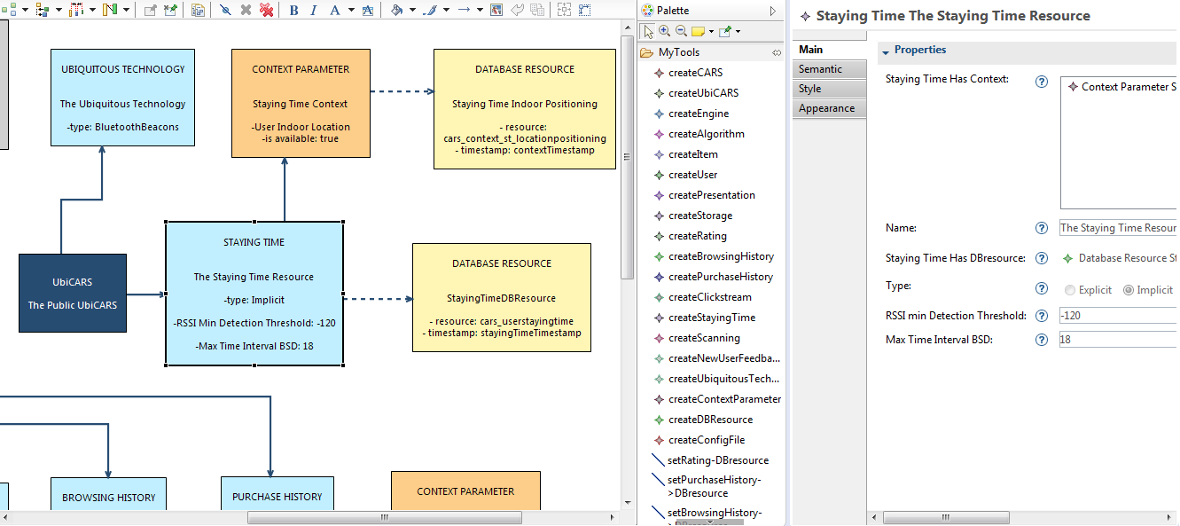Click the Name input field
Screen dimensions: 1180x526
(1118, 228)
